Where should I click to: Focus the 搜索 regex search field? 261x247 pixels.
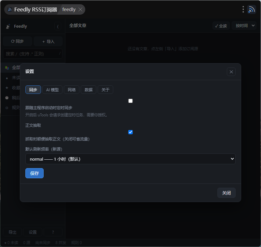pyautogui.click(x=33, y=54)
